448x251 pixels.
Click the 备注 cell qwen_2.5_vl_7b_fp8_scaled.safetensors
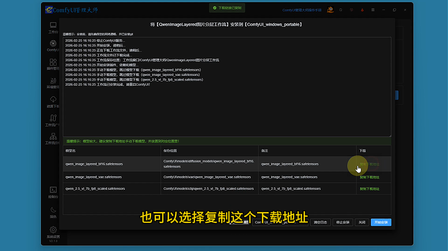[291, 189]
